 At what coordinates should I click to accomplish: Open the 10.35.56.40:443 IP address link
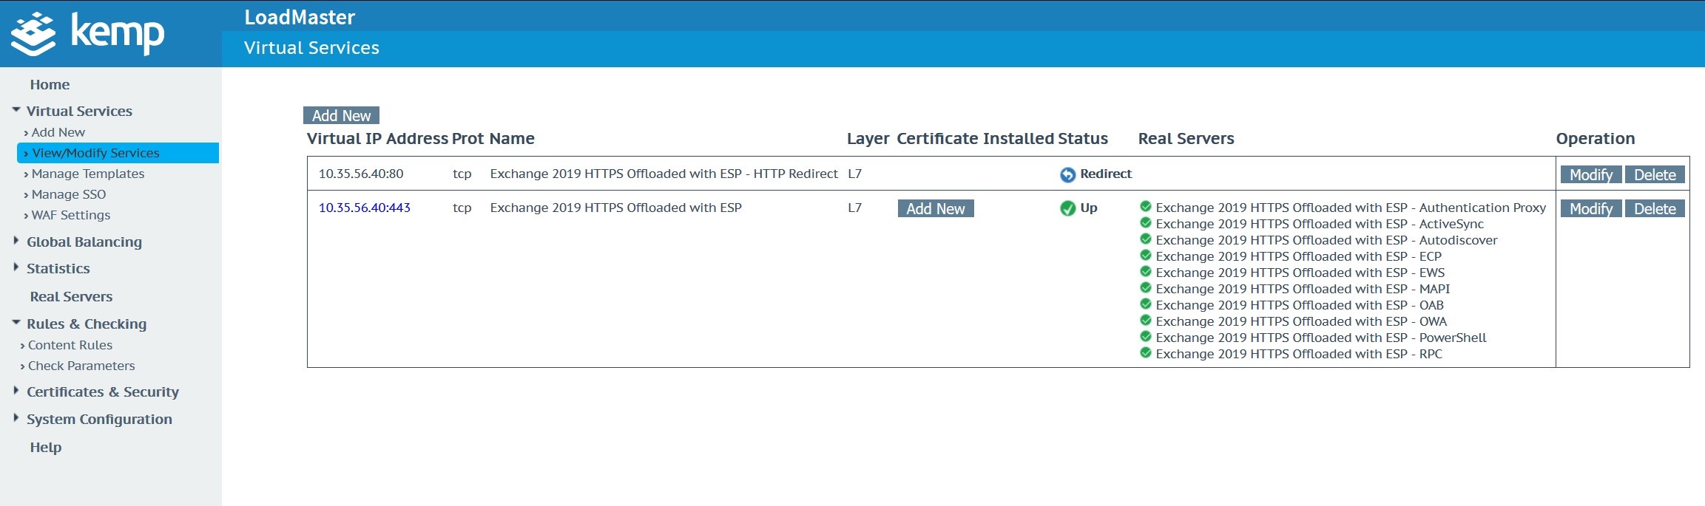[364, 208]
